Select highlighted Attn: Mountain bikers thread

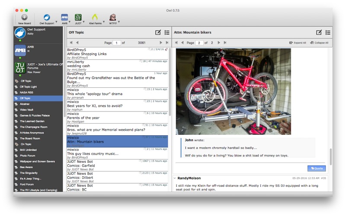pos(117,141)
